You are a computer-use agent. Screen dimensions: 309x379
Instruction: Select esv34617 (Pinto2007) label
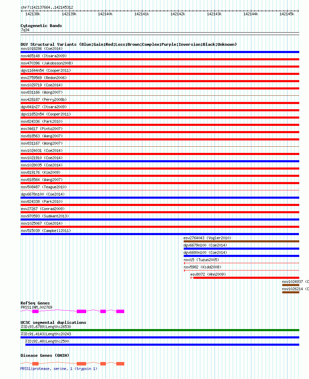click(x=42, y=129)
